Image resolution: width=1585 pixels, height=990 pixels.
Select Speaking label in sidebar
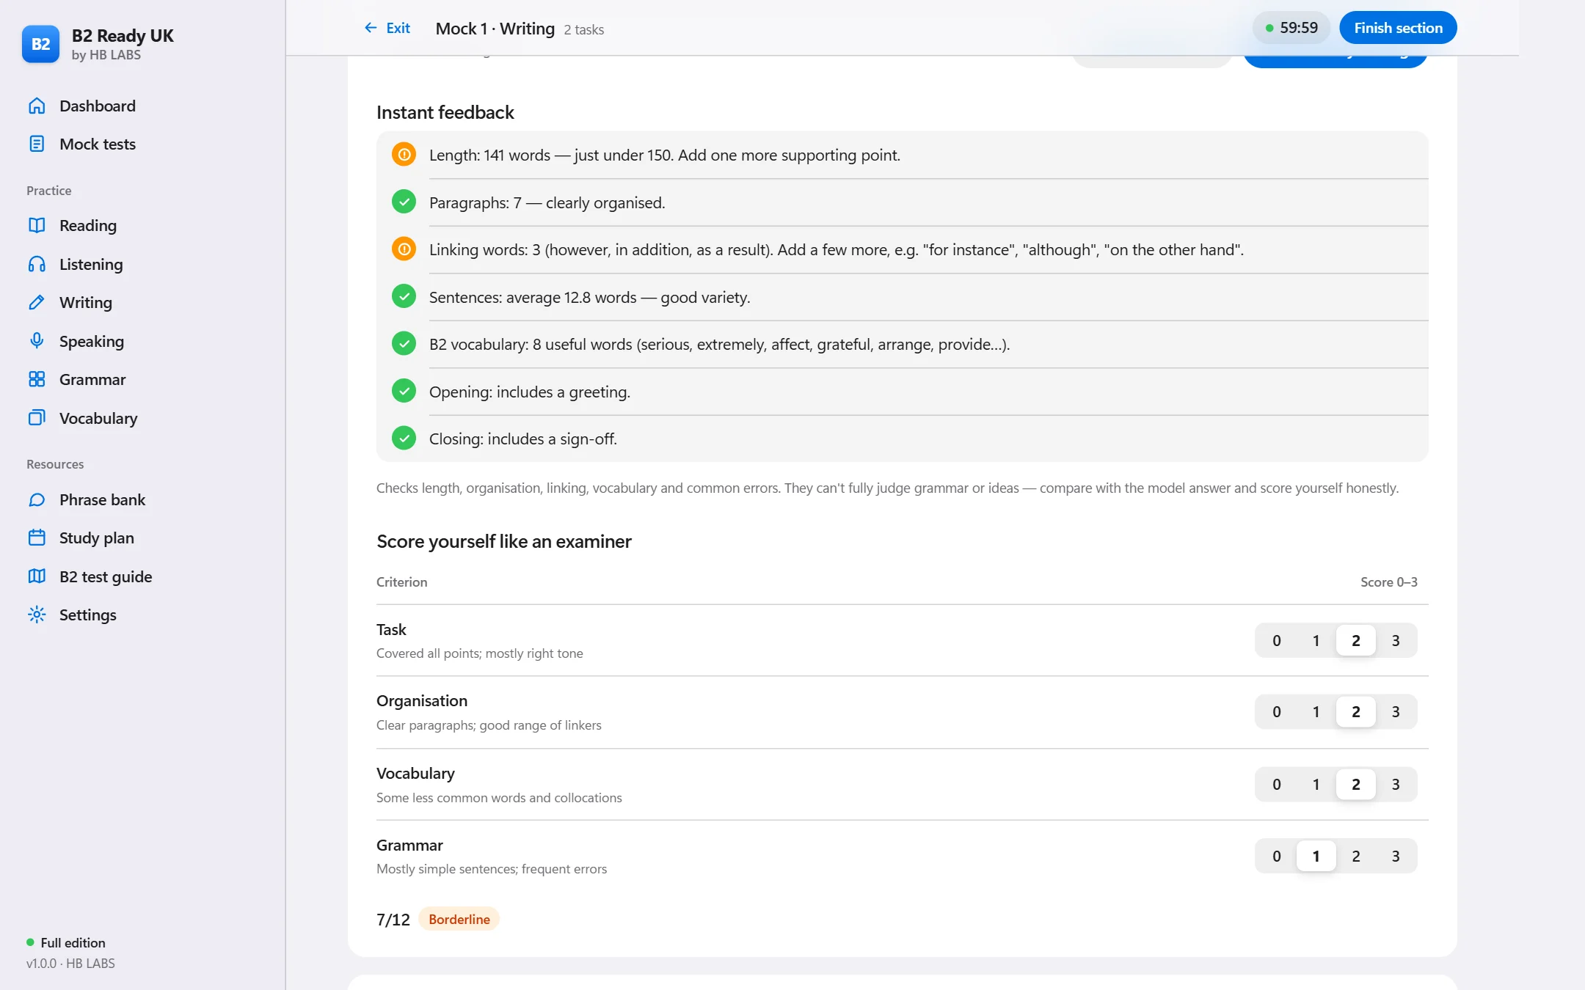(92, 341)
